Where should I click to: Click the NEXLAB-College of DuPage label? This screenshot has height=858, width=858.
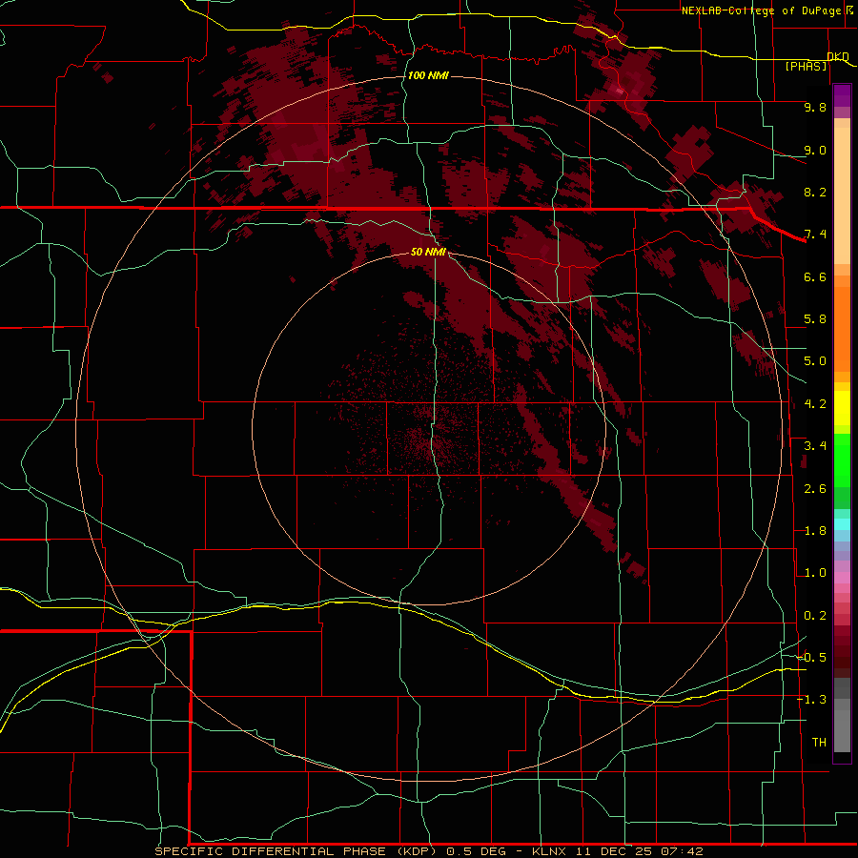tap(764, 10)
